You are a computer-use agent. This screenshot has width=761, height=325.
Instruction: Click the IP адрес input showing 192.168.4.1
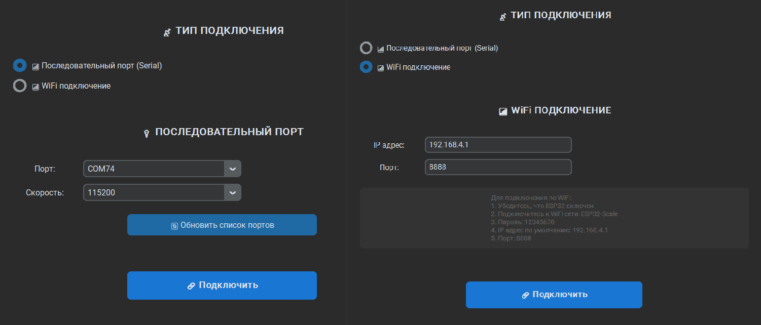497,144
